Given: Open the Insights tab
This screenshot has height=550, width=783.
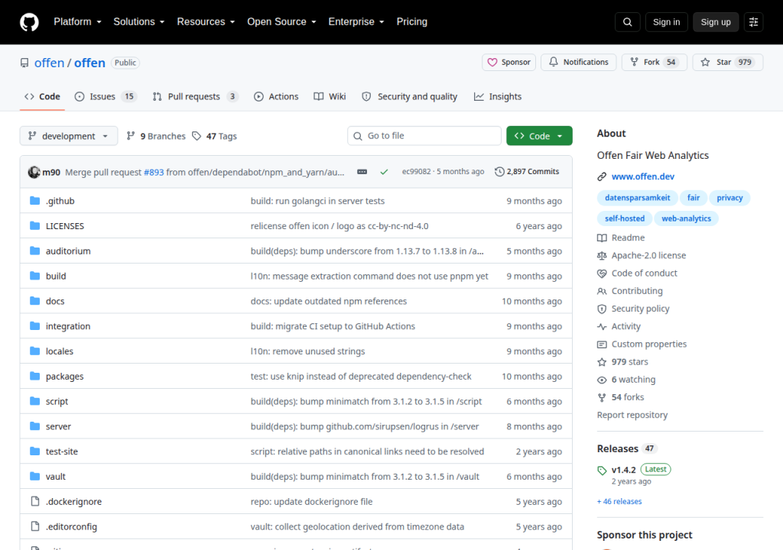Looking at the screenshot, I should click(497, 96).
